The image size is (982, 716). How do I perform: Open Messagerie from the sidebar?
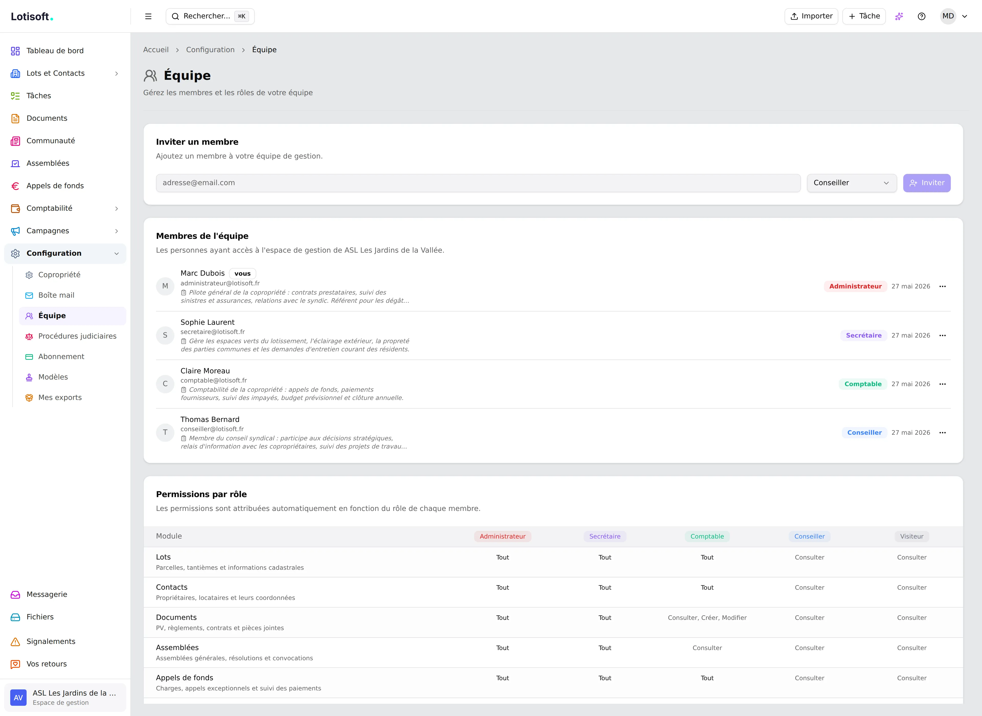[65, 595]
